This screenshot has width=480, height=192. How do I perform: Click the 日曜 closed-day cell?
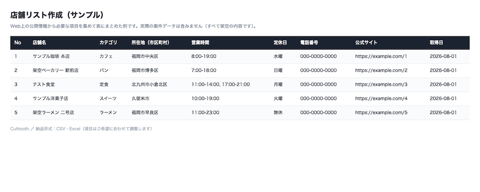[x=278, y=70]
